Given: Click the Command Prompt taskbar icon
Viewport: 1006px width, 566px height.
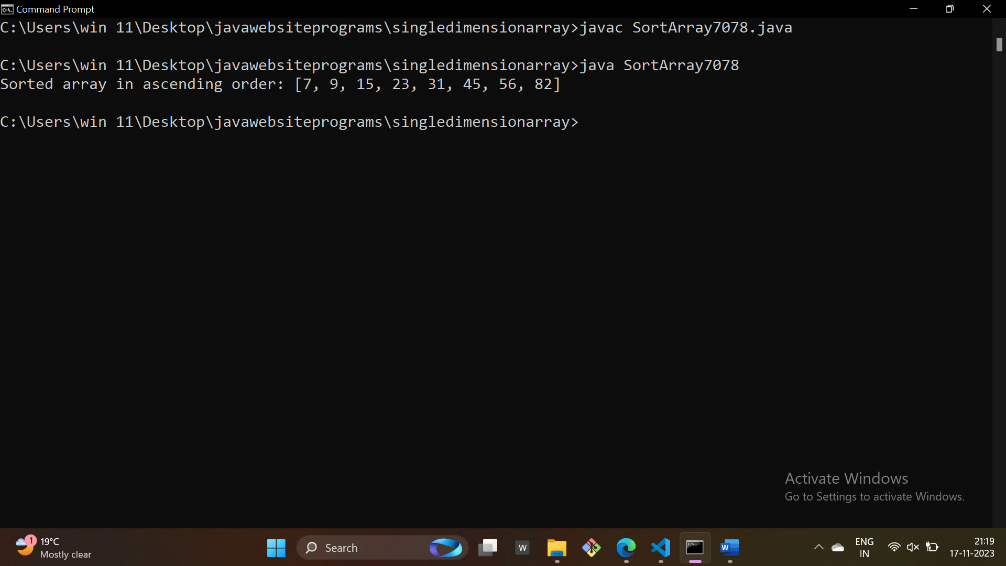Looking at the screenshot, I should click(x=695, y=548).
